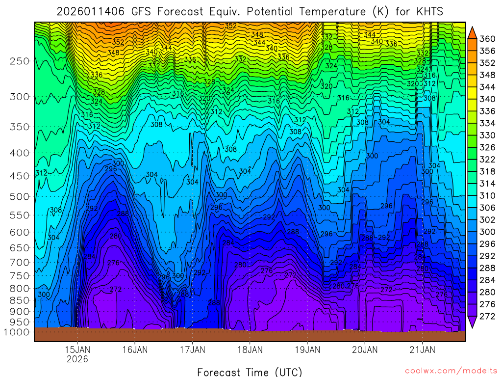The image size is (502, 377).
Task: Click the 356 color bar value
Action: coord(487,51)
